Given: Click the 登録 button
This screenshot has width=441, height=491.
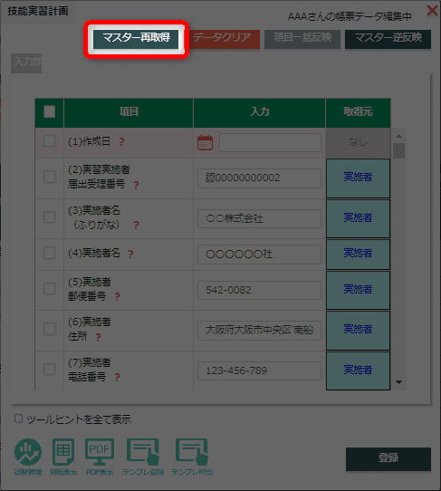Looking at the screenshot, I should [388, 458].
